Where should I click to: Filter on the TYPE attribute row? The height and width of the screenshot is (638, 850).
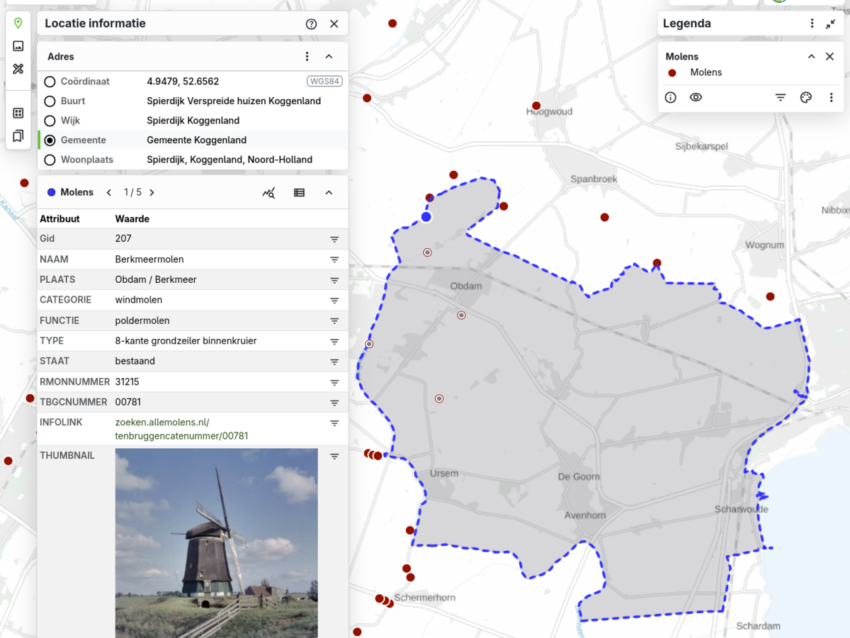(334, 342)
